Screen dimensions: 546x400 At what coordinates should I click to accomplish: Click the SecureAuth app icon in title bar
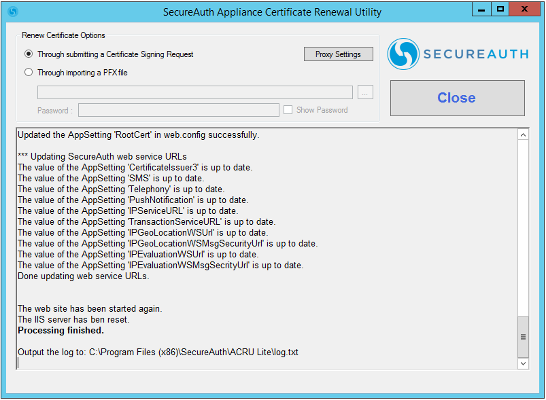coord(12,12)
